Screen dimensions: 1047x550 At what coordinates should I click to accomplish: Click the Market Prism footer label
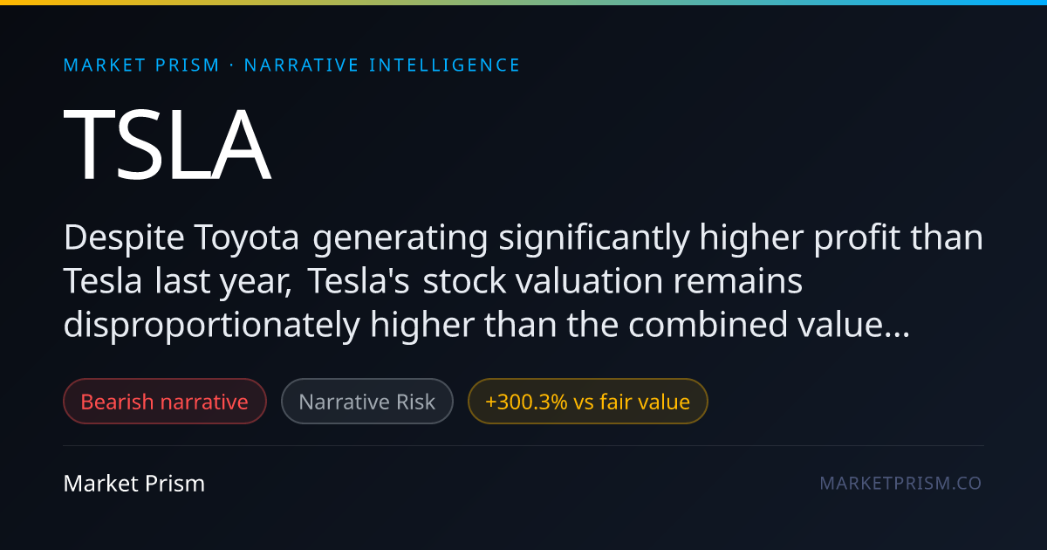tap(134, 483)
